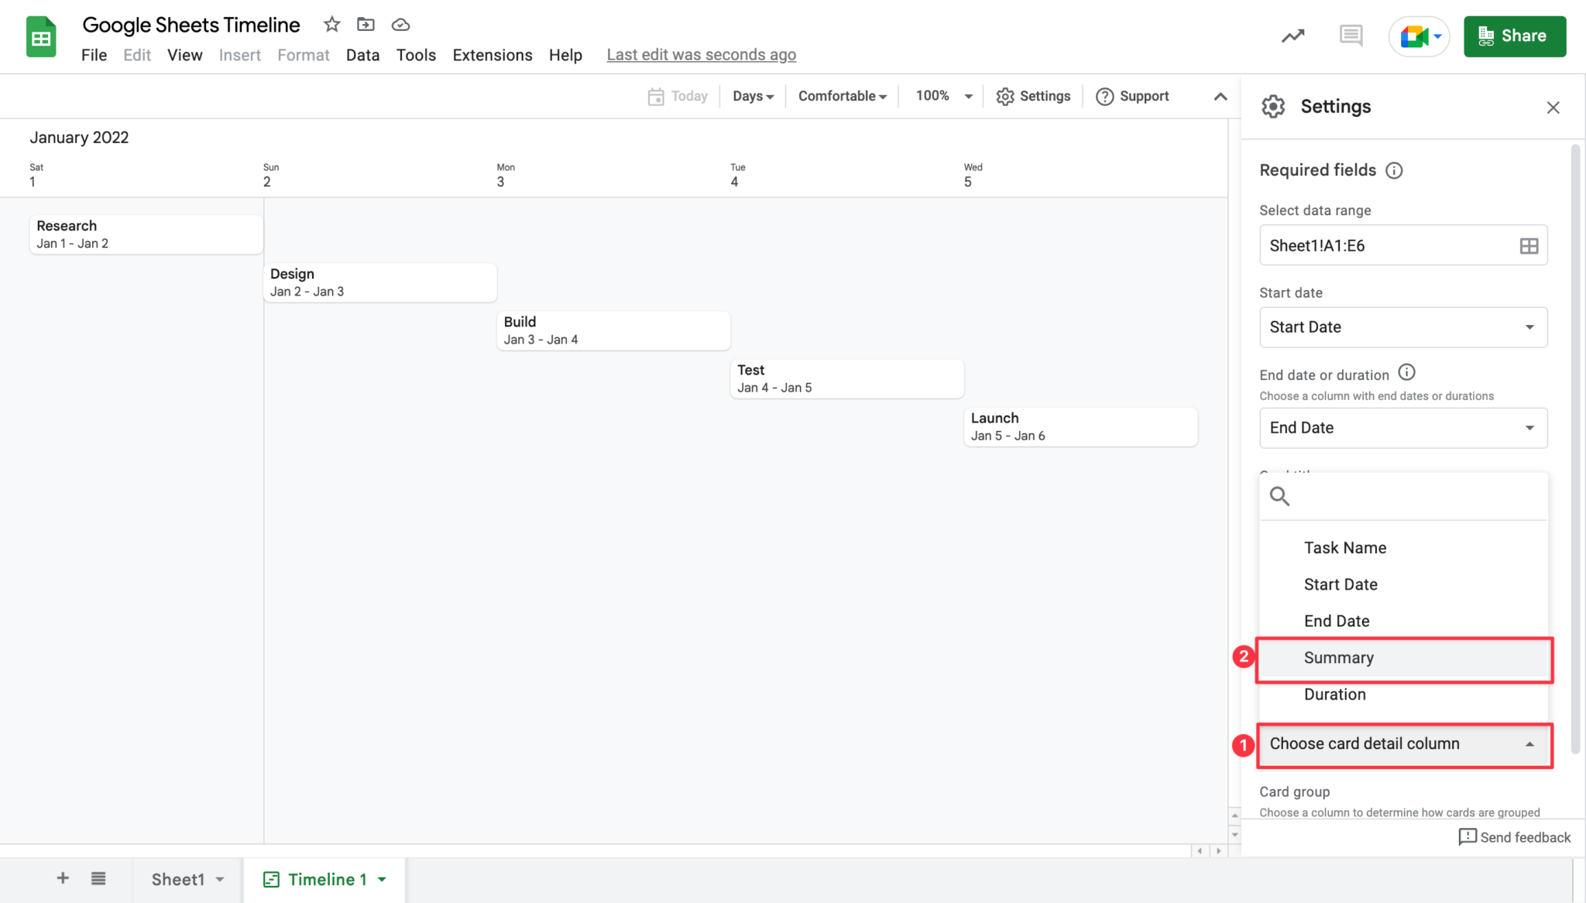Open the all sheets list icon
The image size is (1586, 903).
98,878
